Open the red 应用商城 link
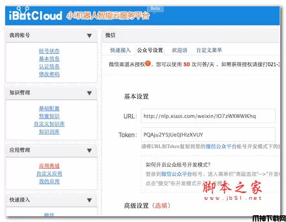Screen dimensions: 286x222 (x=49, y=166)
